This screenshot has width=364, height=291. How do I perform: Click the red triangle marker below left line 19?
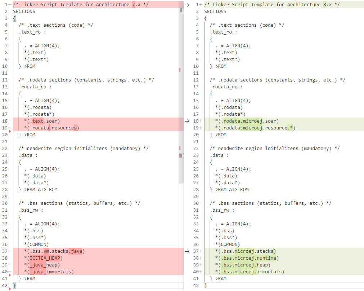[x=10, y=132]
